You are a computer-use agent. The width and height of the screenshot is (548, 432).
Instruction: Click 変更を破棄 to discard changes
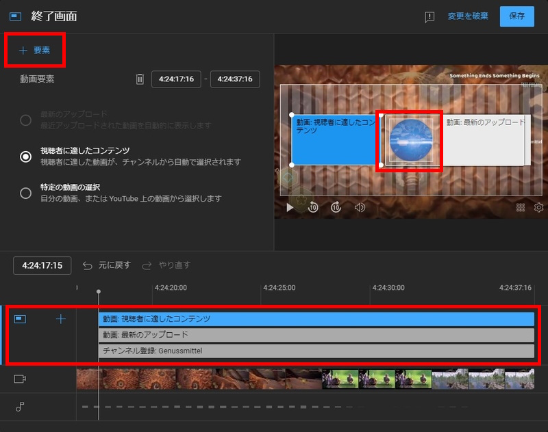point(468,16)
